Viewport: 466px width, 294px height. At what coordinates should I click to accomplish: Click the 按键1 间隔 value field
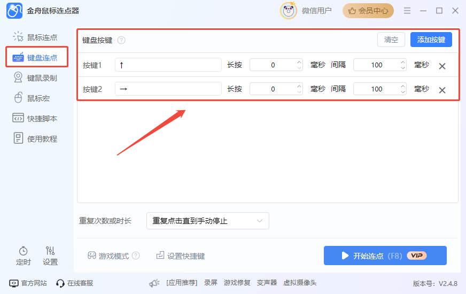click(x=377, y=65)
